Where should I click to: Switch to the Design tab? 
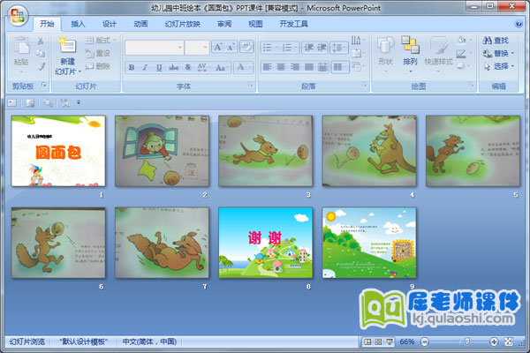pyautogui.click(x=110, y=24)
